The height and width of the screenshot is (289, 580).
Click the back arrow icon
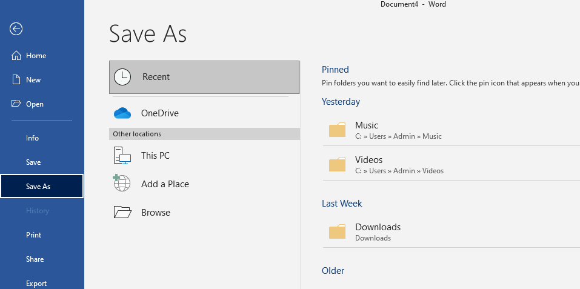[x=16, y=28]
